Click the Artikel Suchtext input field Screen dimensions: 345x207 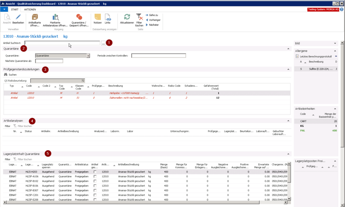click(x=62, y=43)
